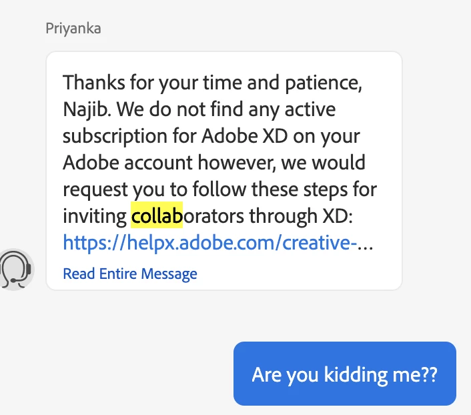The height and width of the screenshot is (415, 471).
Task: Click the yellow highlighted 'collab' text
Action: click(157, 216)
